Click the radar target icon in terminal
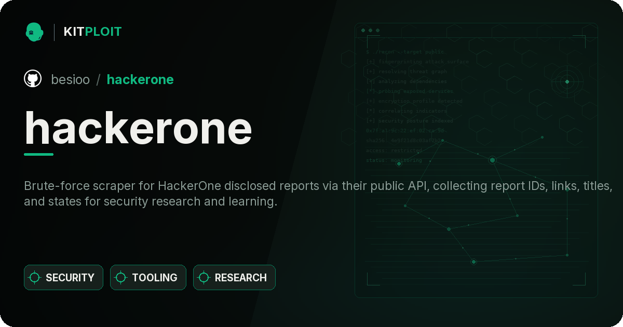The height and width of the screenshot is (327, 623). coord(567,81)
